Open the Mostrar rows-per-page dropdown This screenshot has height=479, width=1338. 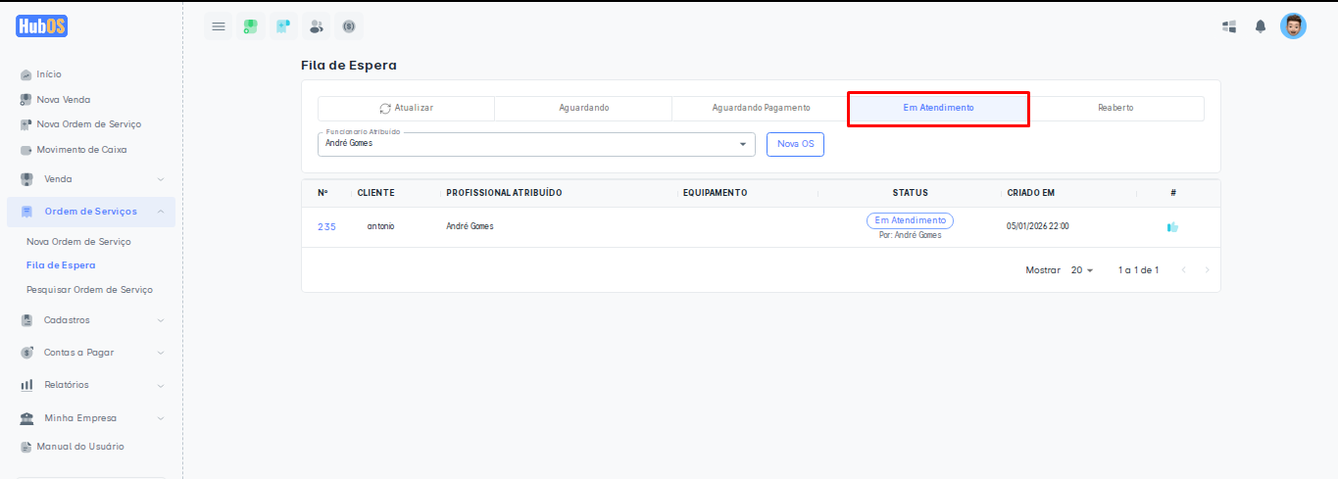[1082, 270]
